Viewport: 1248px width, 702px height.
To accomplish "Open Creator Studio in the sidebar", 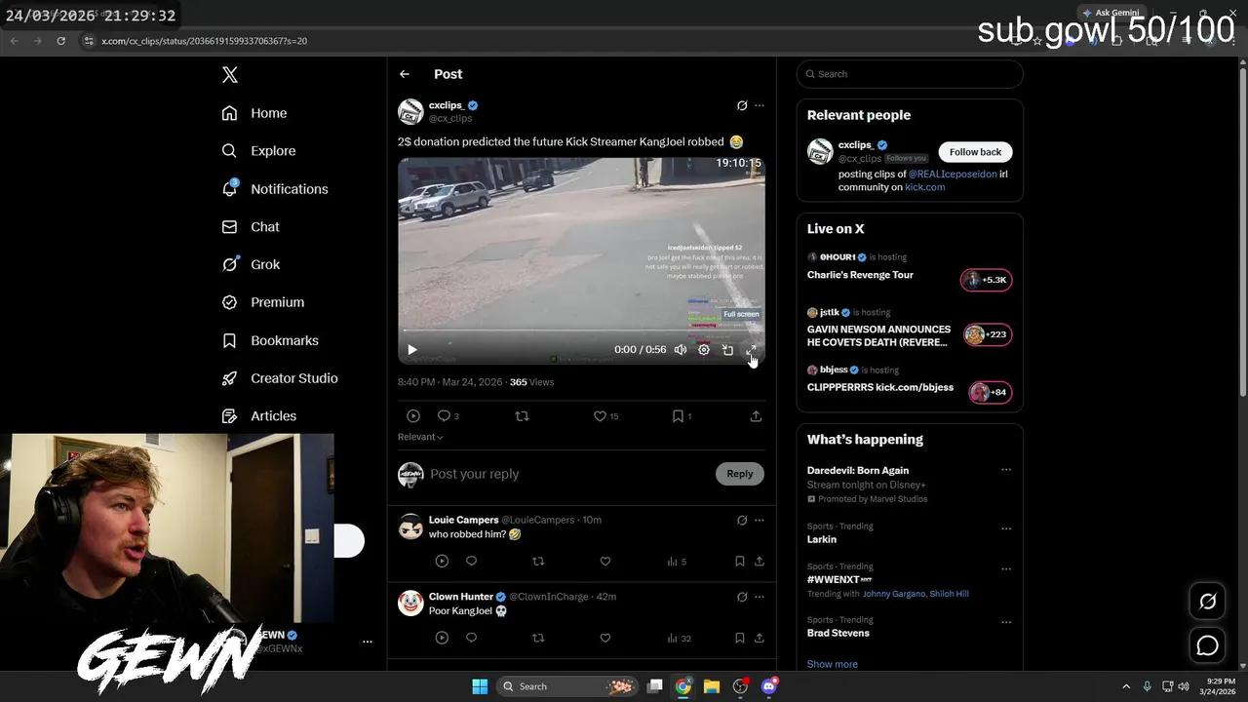I will [x=280, y=378].
